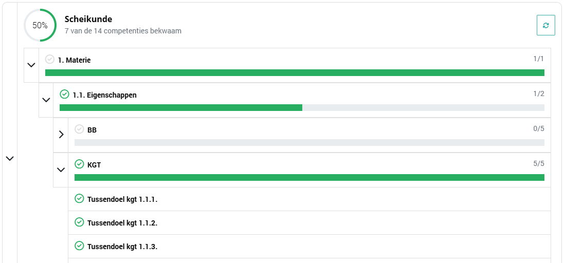Click the check icon beside 1. Materie
Image resolution: width=565 pixels, height=263 pixels.
point(50,59)
